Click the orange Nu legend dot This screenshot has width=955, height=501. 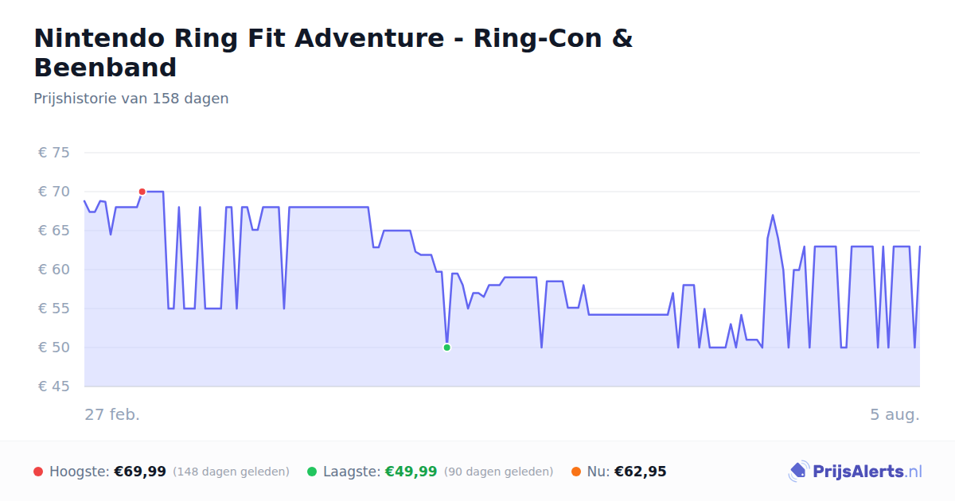point(576,472)
